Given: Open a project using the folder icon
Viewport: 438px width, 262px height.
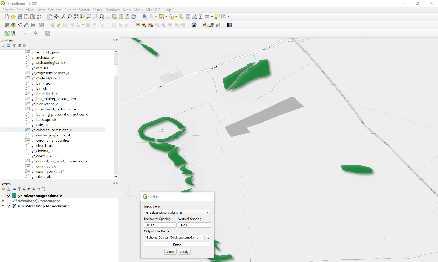Looking at the screenshot, I should 13,17.
